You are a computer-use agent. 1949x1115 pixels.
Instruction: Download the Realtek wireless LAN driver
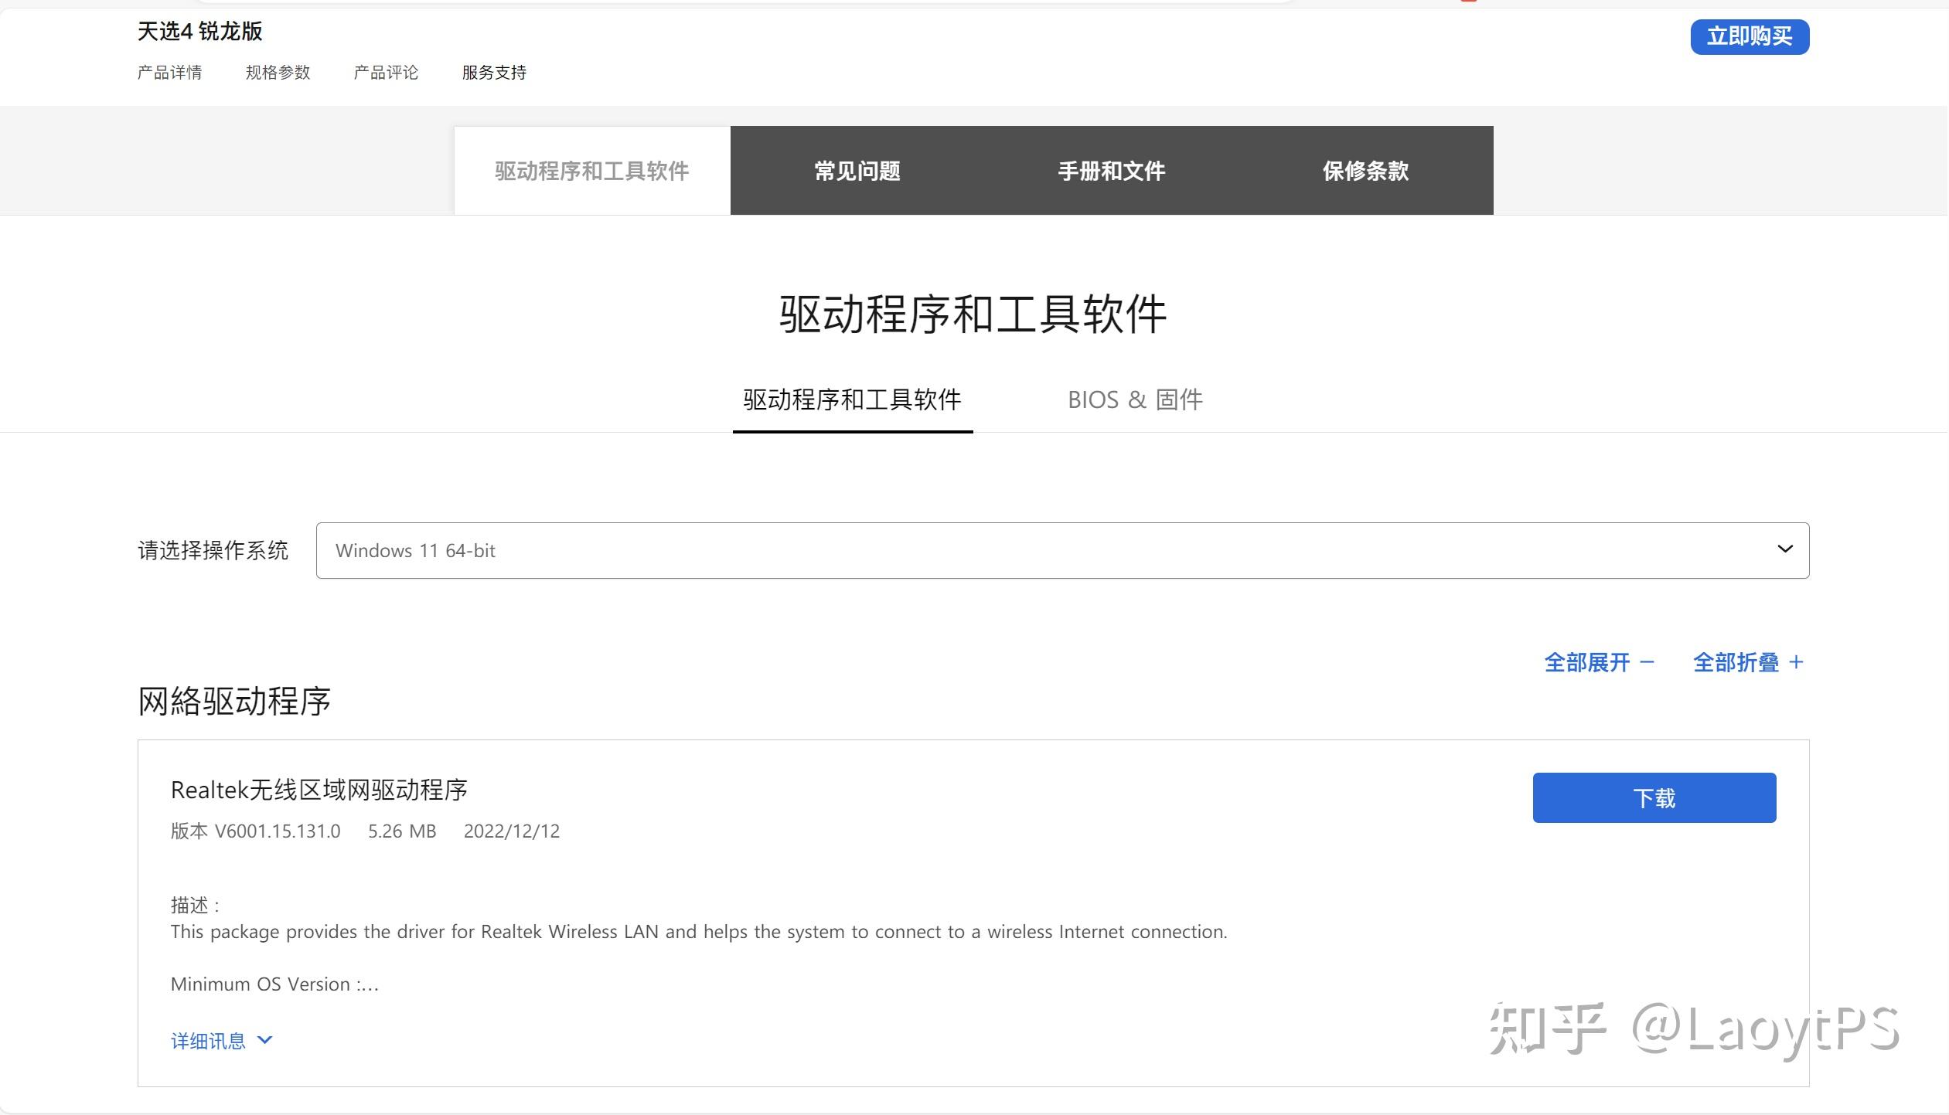[1654, 797]
